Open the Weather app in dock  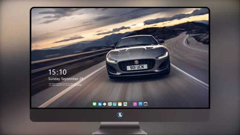(100, 104)
